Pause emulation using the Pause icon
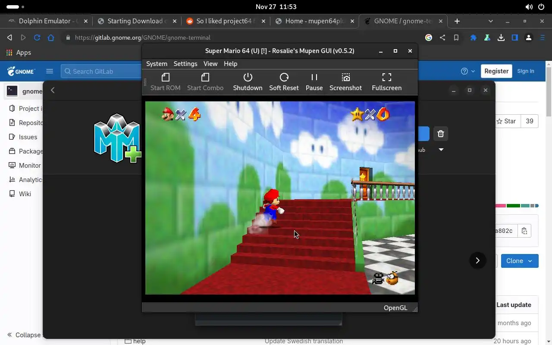Viewport: 552px width, 345px height. point(314,77)
